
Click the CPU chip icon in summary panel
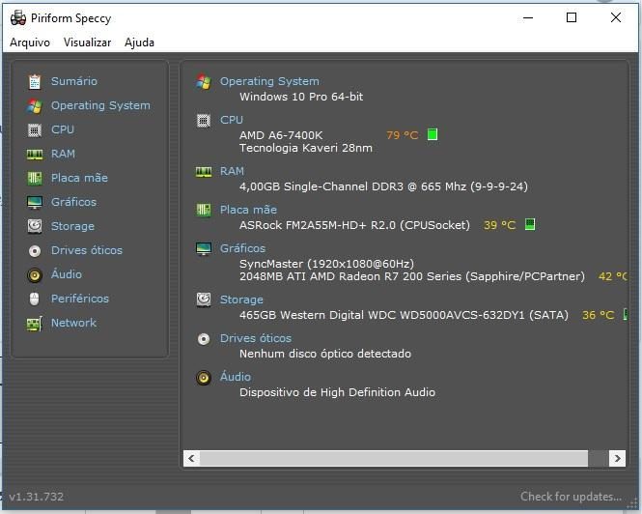[204, 121]
